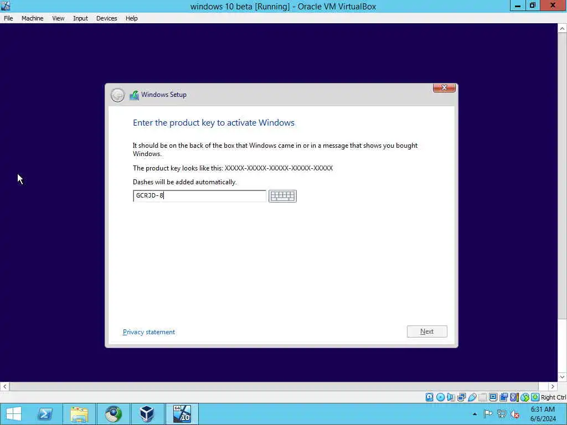
Task: Click the Right Ctrl host key label
Action: coord(553,397)
